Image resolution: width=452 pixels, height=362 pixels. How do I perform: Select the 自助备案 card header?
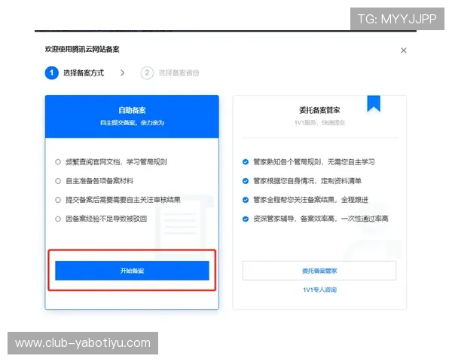point(132,116)
